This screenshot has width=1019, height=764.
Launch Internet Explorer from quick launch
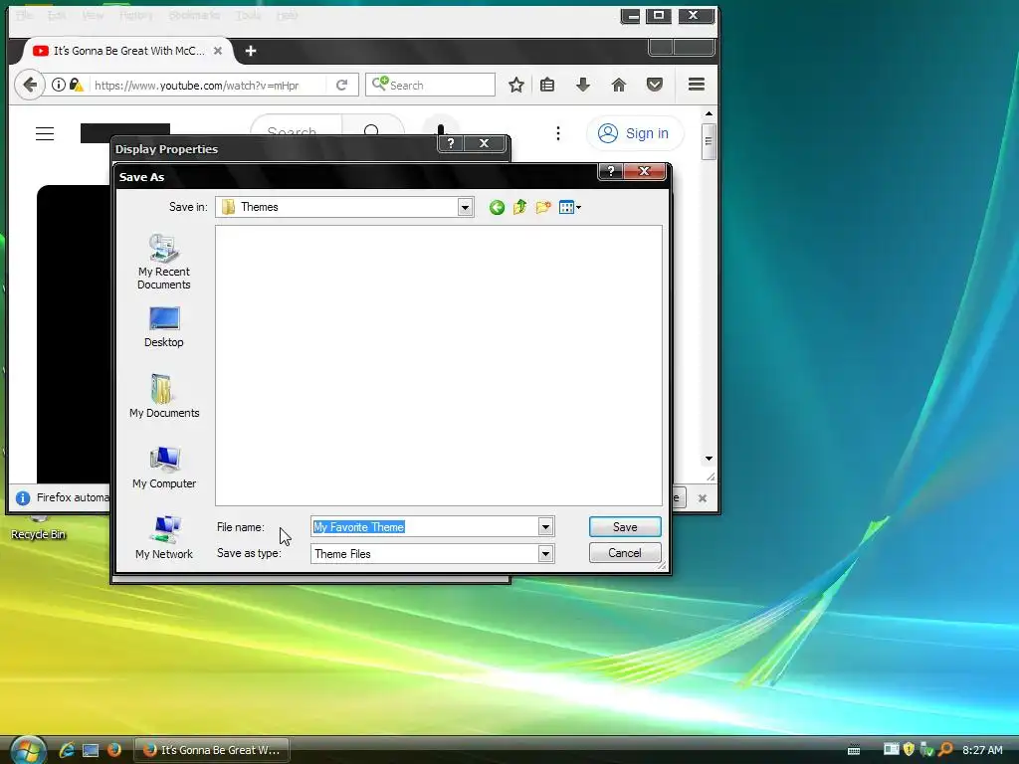click(67, 750)
